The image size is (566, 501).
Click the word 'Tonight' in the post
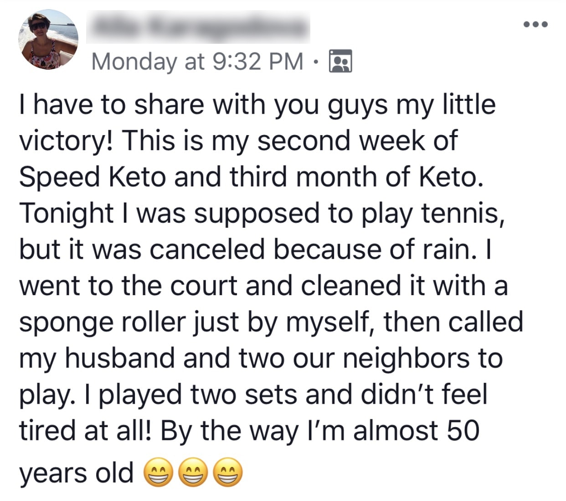click(x=67, y=214)
